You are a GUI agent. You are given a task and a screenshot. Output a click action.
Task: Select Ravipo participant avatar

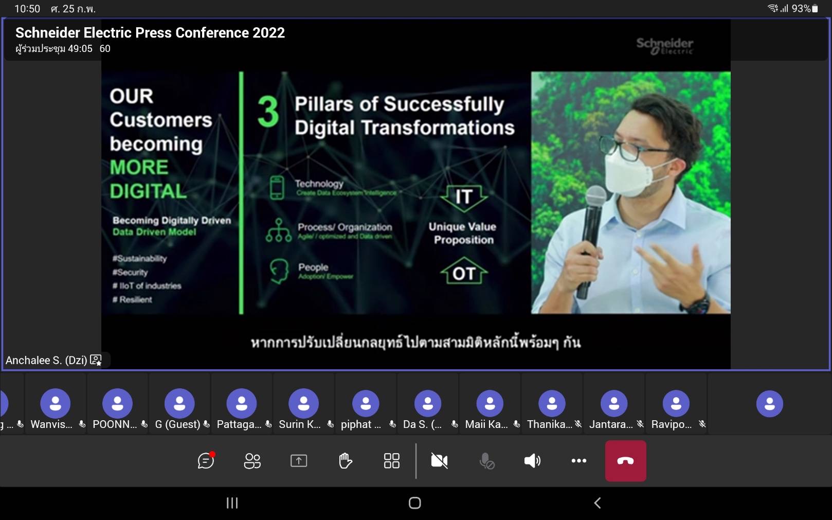coord(676,403)
